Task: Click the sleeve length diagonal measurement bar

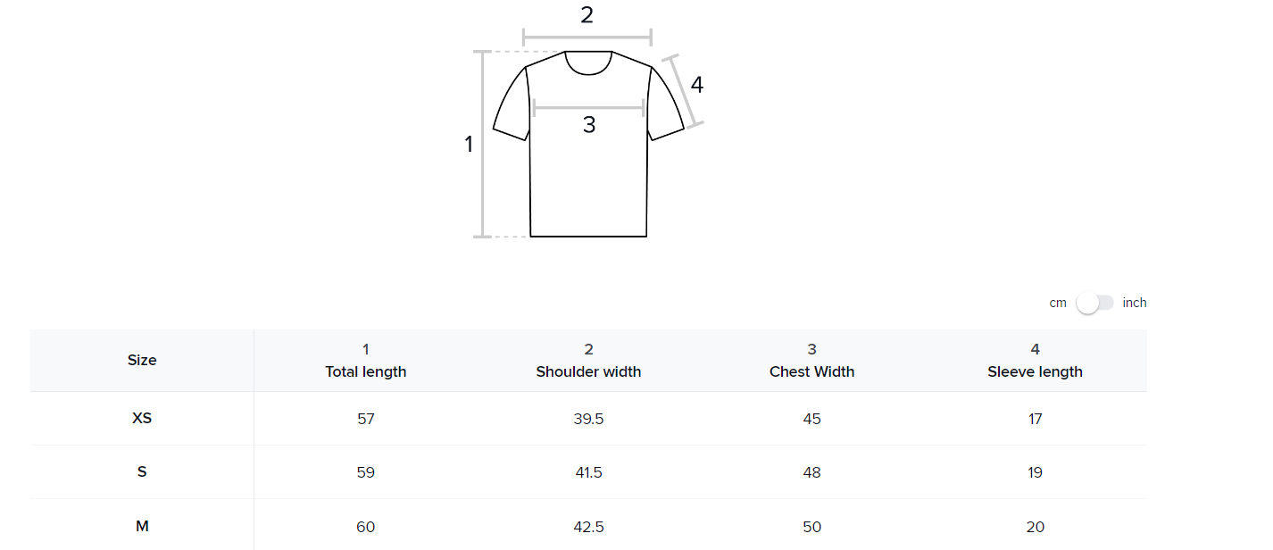Action: pyautogui.click(x=684, y=91)
